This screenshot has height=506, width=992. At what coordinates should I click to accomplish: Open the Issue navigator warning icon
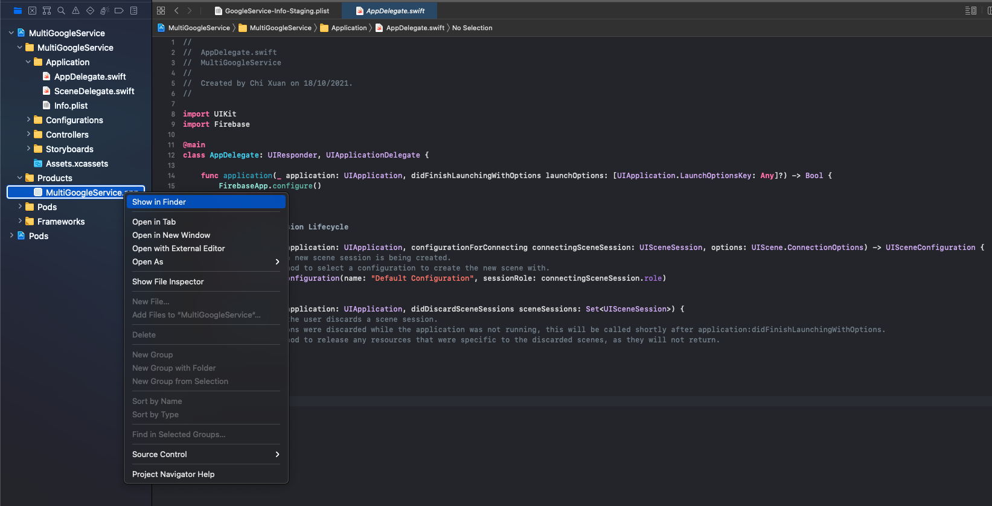coord(75,10)
